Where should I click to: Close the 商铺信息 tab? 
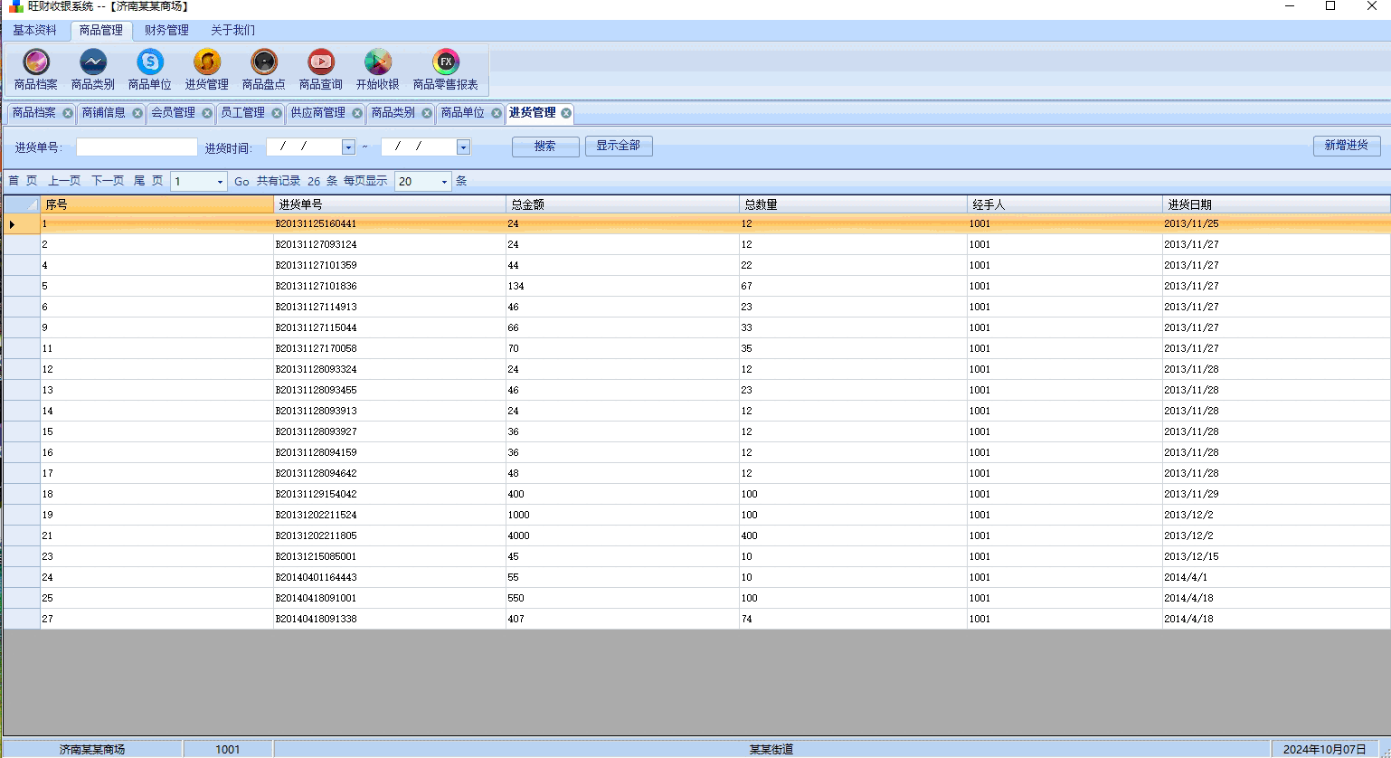coord(137,113)
